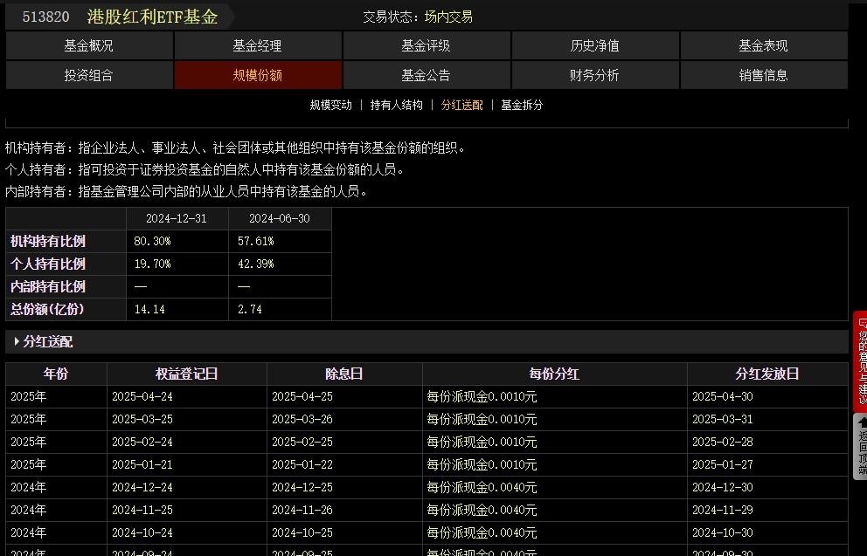Click the 2024-12-31 column header
The height and width of the screenshot is (556, 867).
point(177,218)
